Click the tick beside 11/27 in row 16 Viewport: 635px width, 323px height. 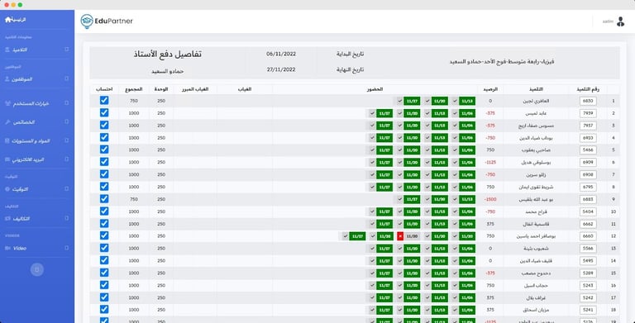pos(372,285)
